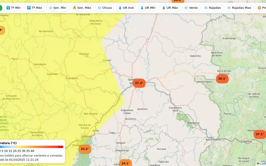The width and height of the screenshot is (266, 166).
Task: Show UR Mín humidity layer
Action: pyautogui.click(x=142, y=8)
